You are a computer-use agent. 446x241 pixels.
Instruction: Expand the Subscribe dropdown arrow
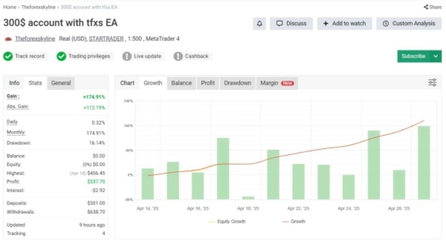[x=436, y=56]
